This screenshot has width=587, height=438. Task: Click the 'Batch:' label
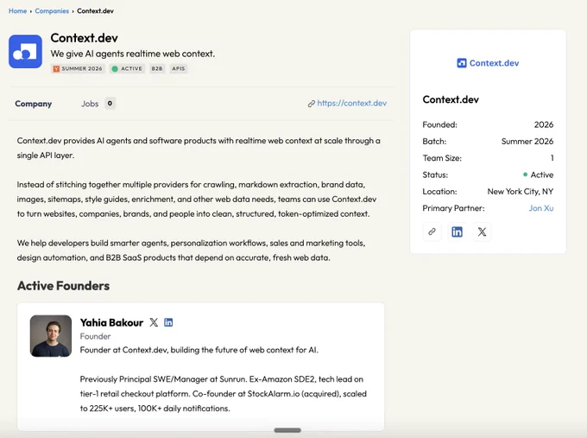point(434,142)
